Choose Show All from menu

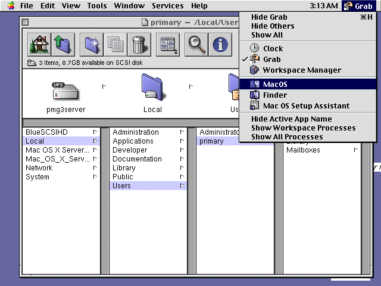tap(308, 35)
